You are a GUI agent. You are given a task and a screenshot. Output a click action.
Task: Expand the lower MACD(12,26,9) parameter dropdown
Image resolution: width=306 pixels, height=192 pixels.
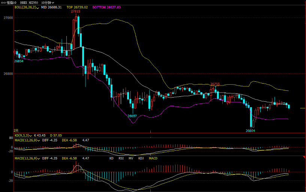click(x=39, y=159)
